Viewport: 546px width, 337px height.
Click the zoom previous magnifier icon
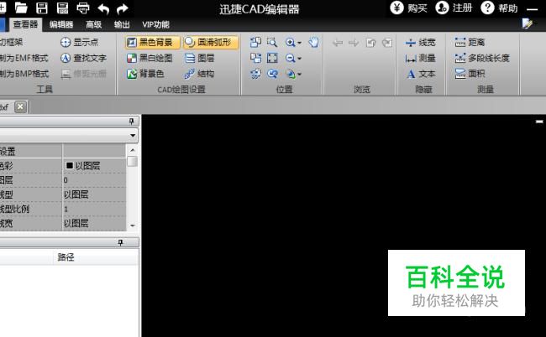point(272,74)
